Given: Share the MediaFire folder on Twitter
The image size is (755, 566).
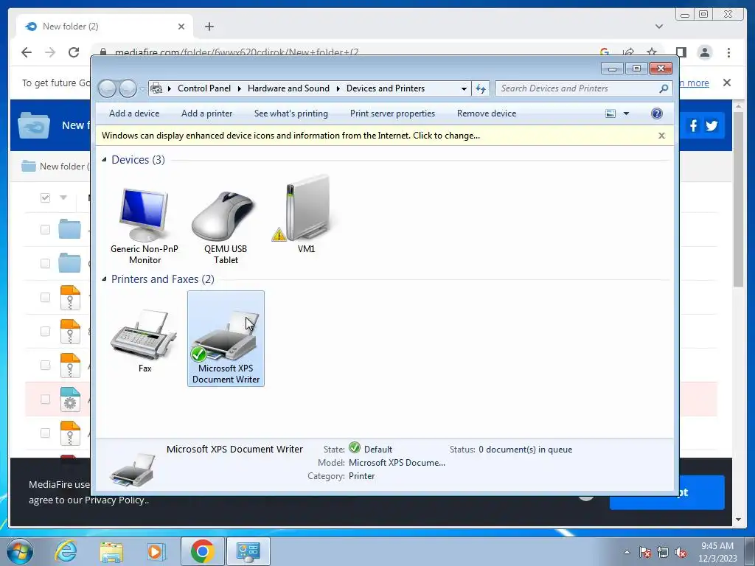Looking at the screenshot, I should coord(711,126).
